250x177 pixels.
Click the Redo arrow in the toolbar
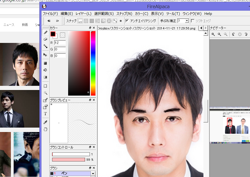(x=58, y=21)
